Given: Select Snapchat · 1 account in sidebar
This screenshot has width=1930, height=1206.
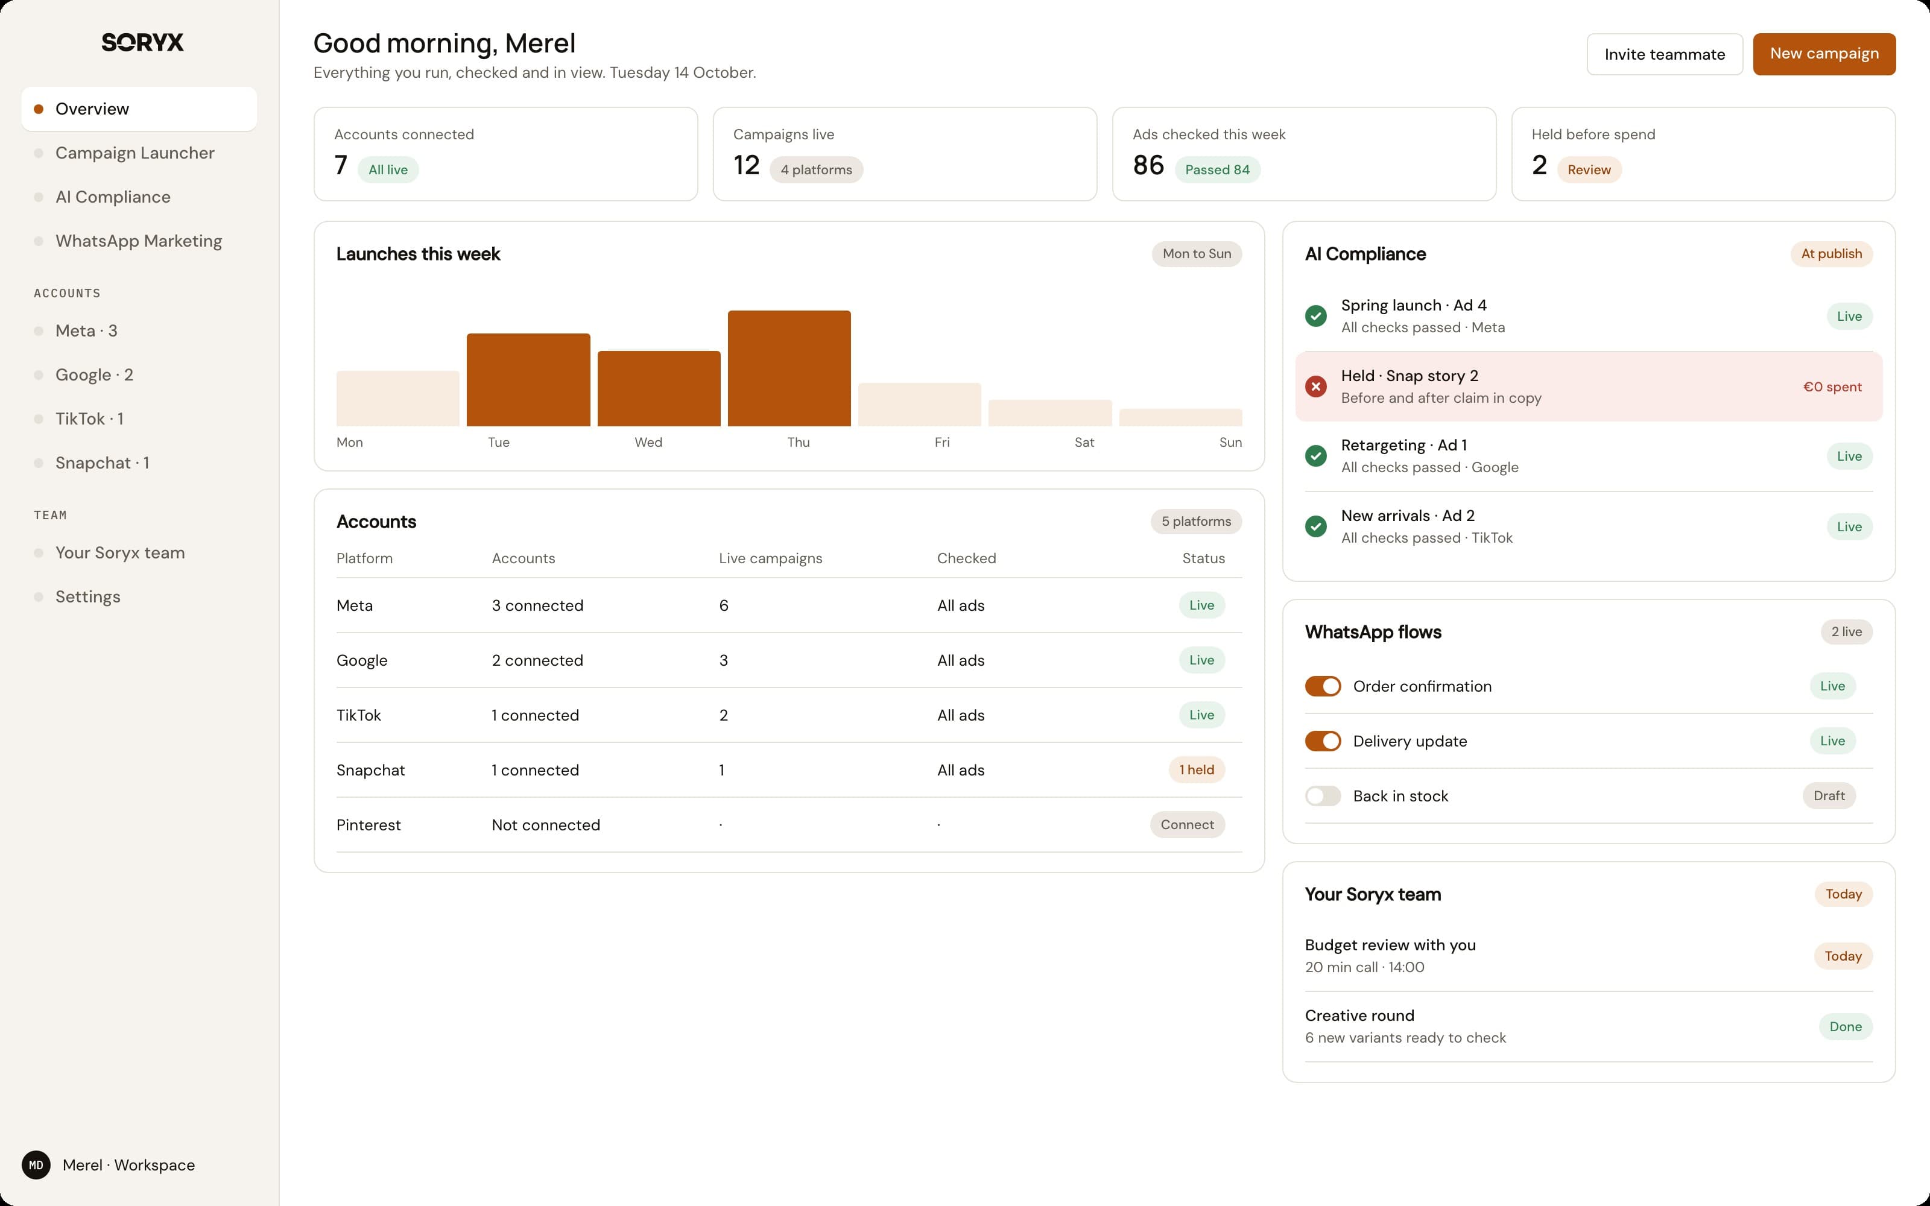Looking at the screenshot, I should [x=139, y=463].
